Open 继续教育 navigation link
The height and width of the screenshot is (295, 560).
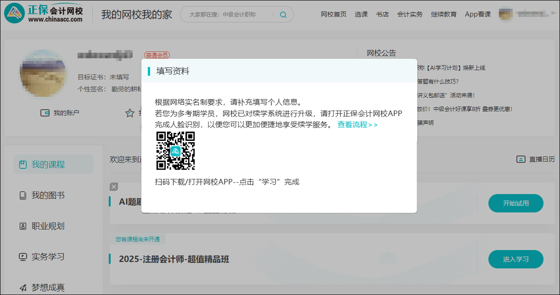pyautogui.click(x=444, y=14)
